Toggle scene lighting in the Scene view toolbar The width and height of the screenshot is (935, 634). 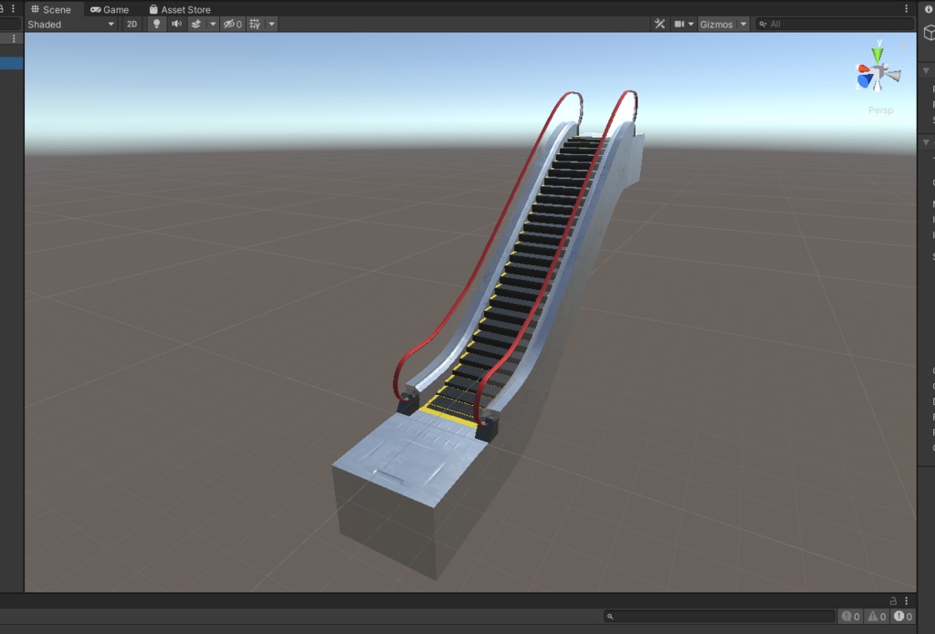156,24
